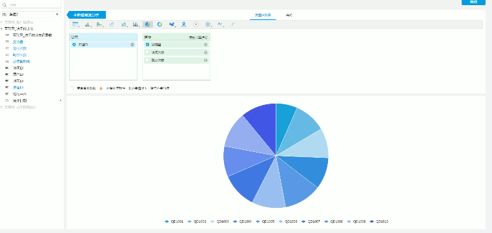Expand the last collapsed tree folder
The width and height of the screenshot is (492, 233).
[1, 107]
